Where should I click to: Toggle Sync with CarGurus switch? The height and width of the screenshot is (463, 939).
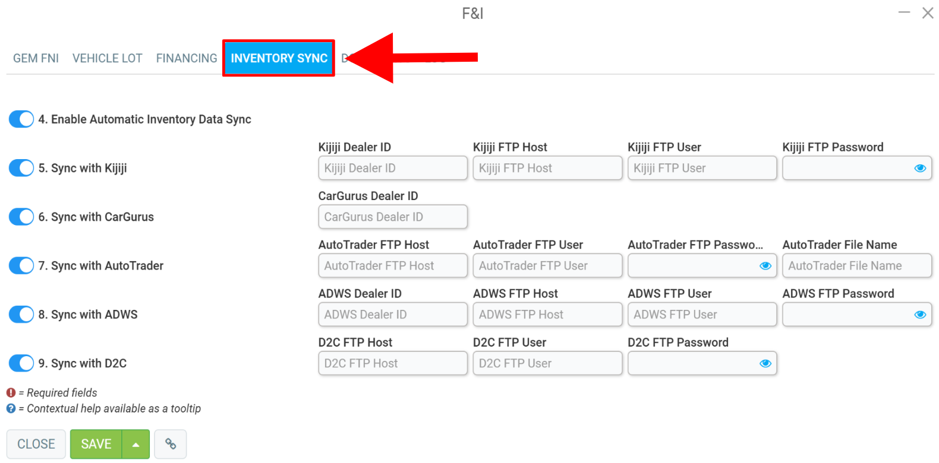point(21,217)
